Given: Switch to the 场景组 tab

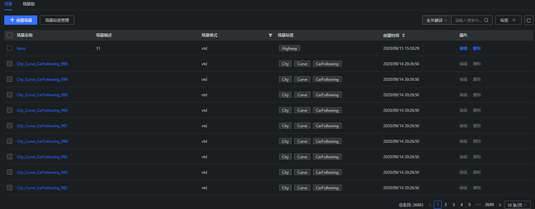Looking at the screenshot, I should coord(29,4).
